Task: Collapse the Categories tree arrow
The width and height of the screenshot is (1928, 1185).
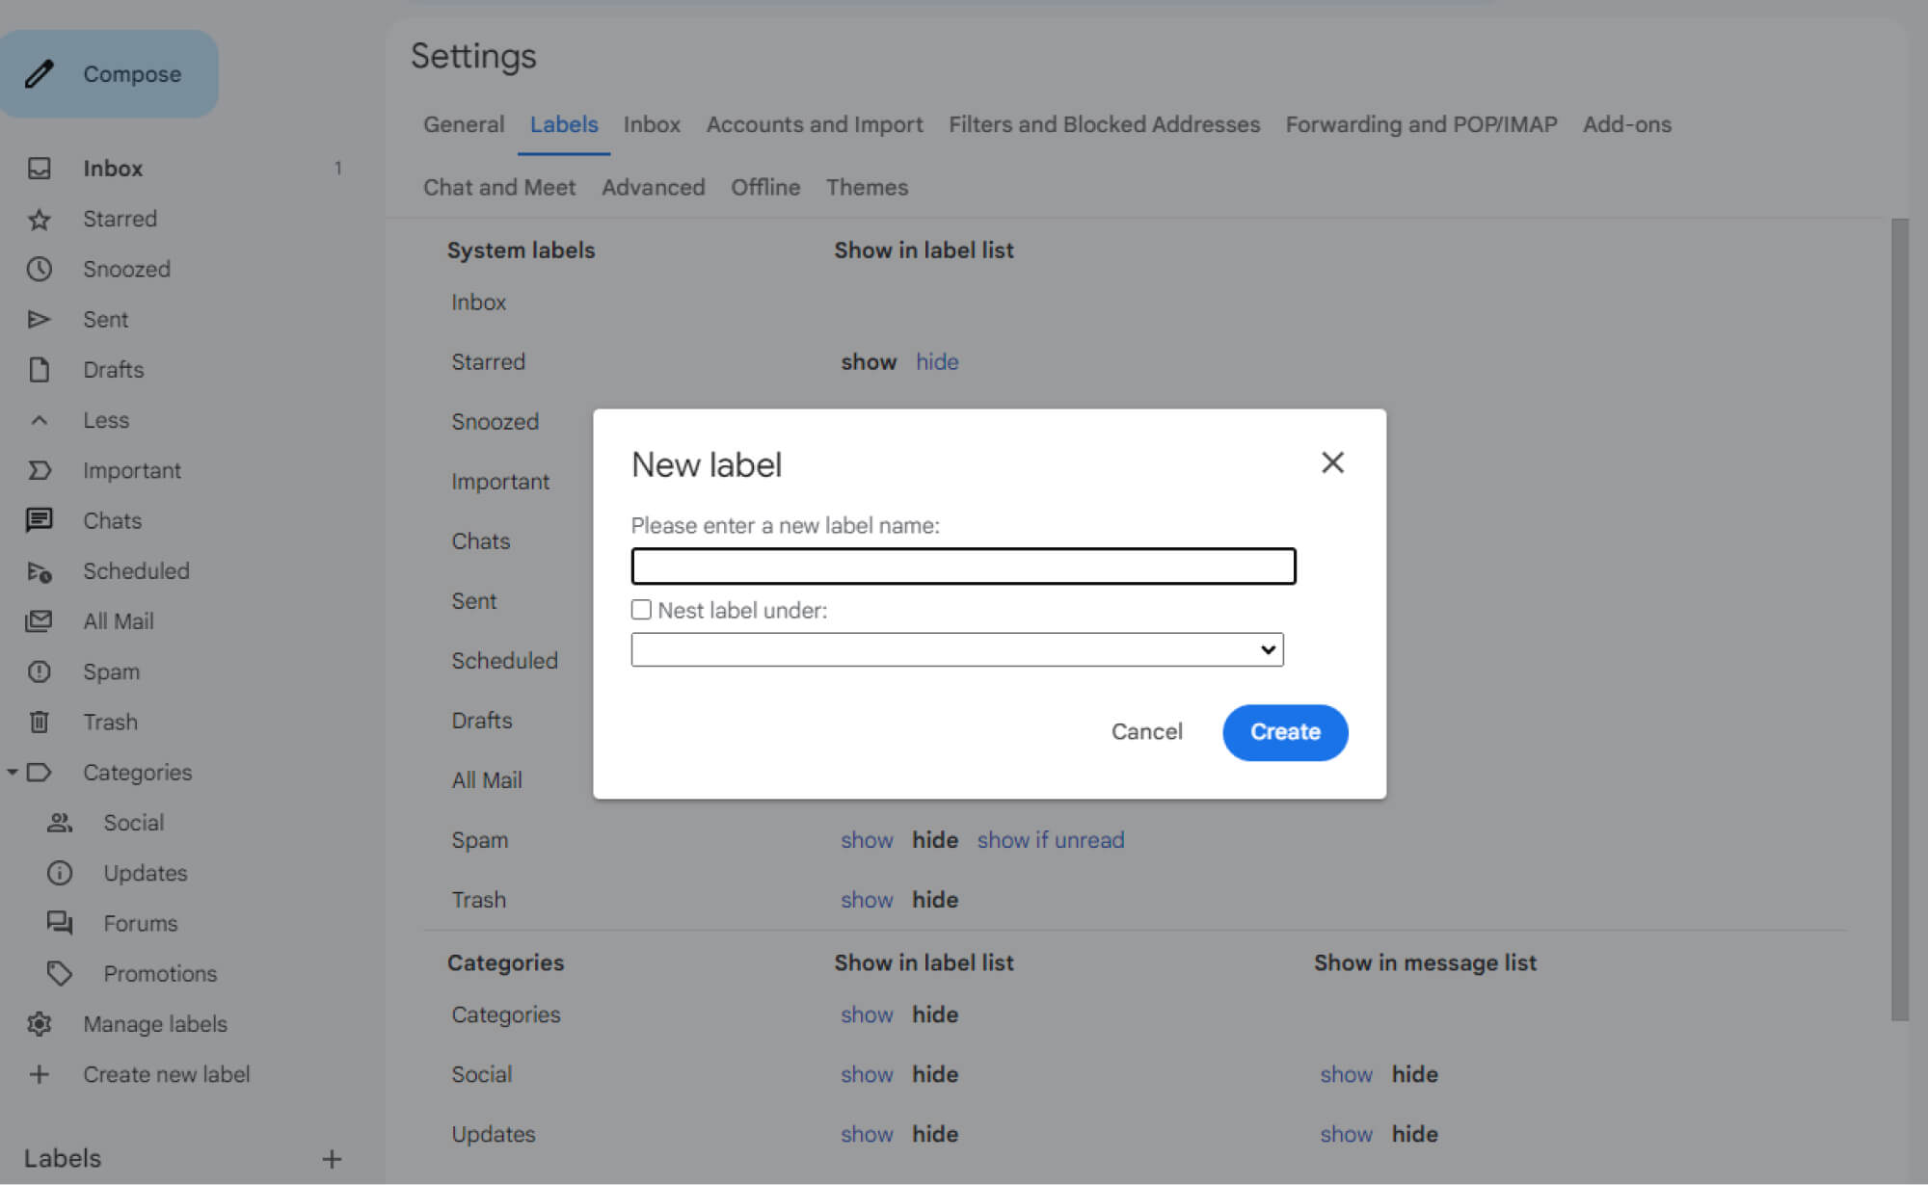Action: point(13,772)
